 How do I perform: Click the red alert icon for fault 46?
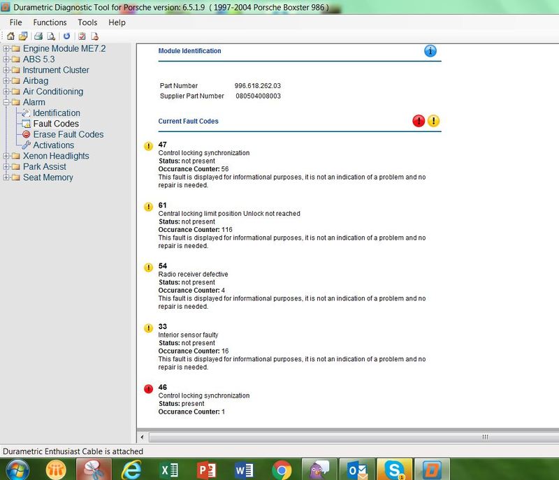point(148,388)
